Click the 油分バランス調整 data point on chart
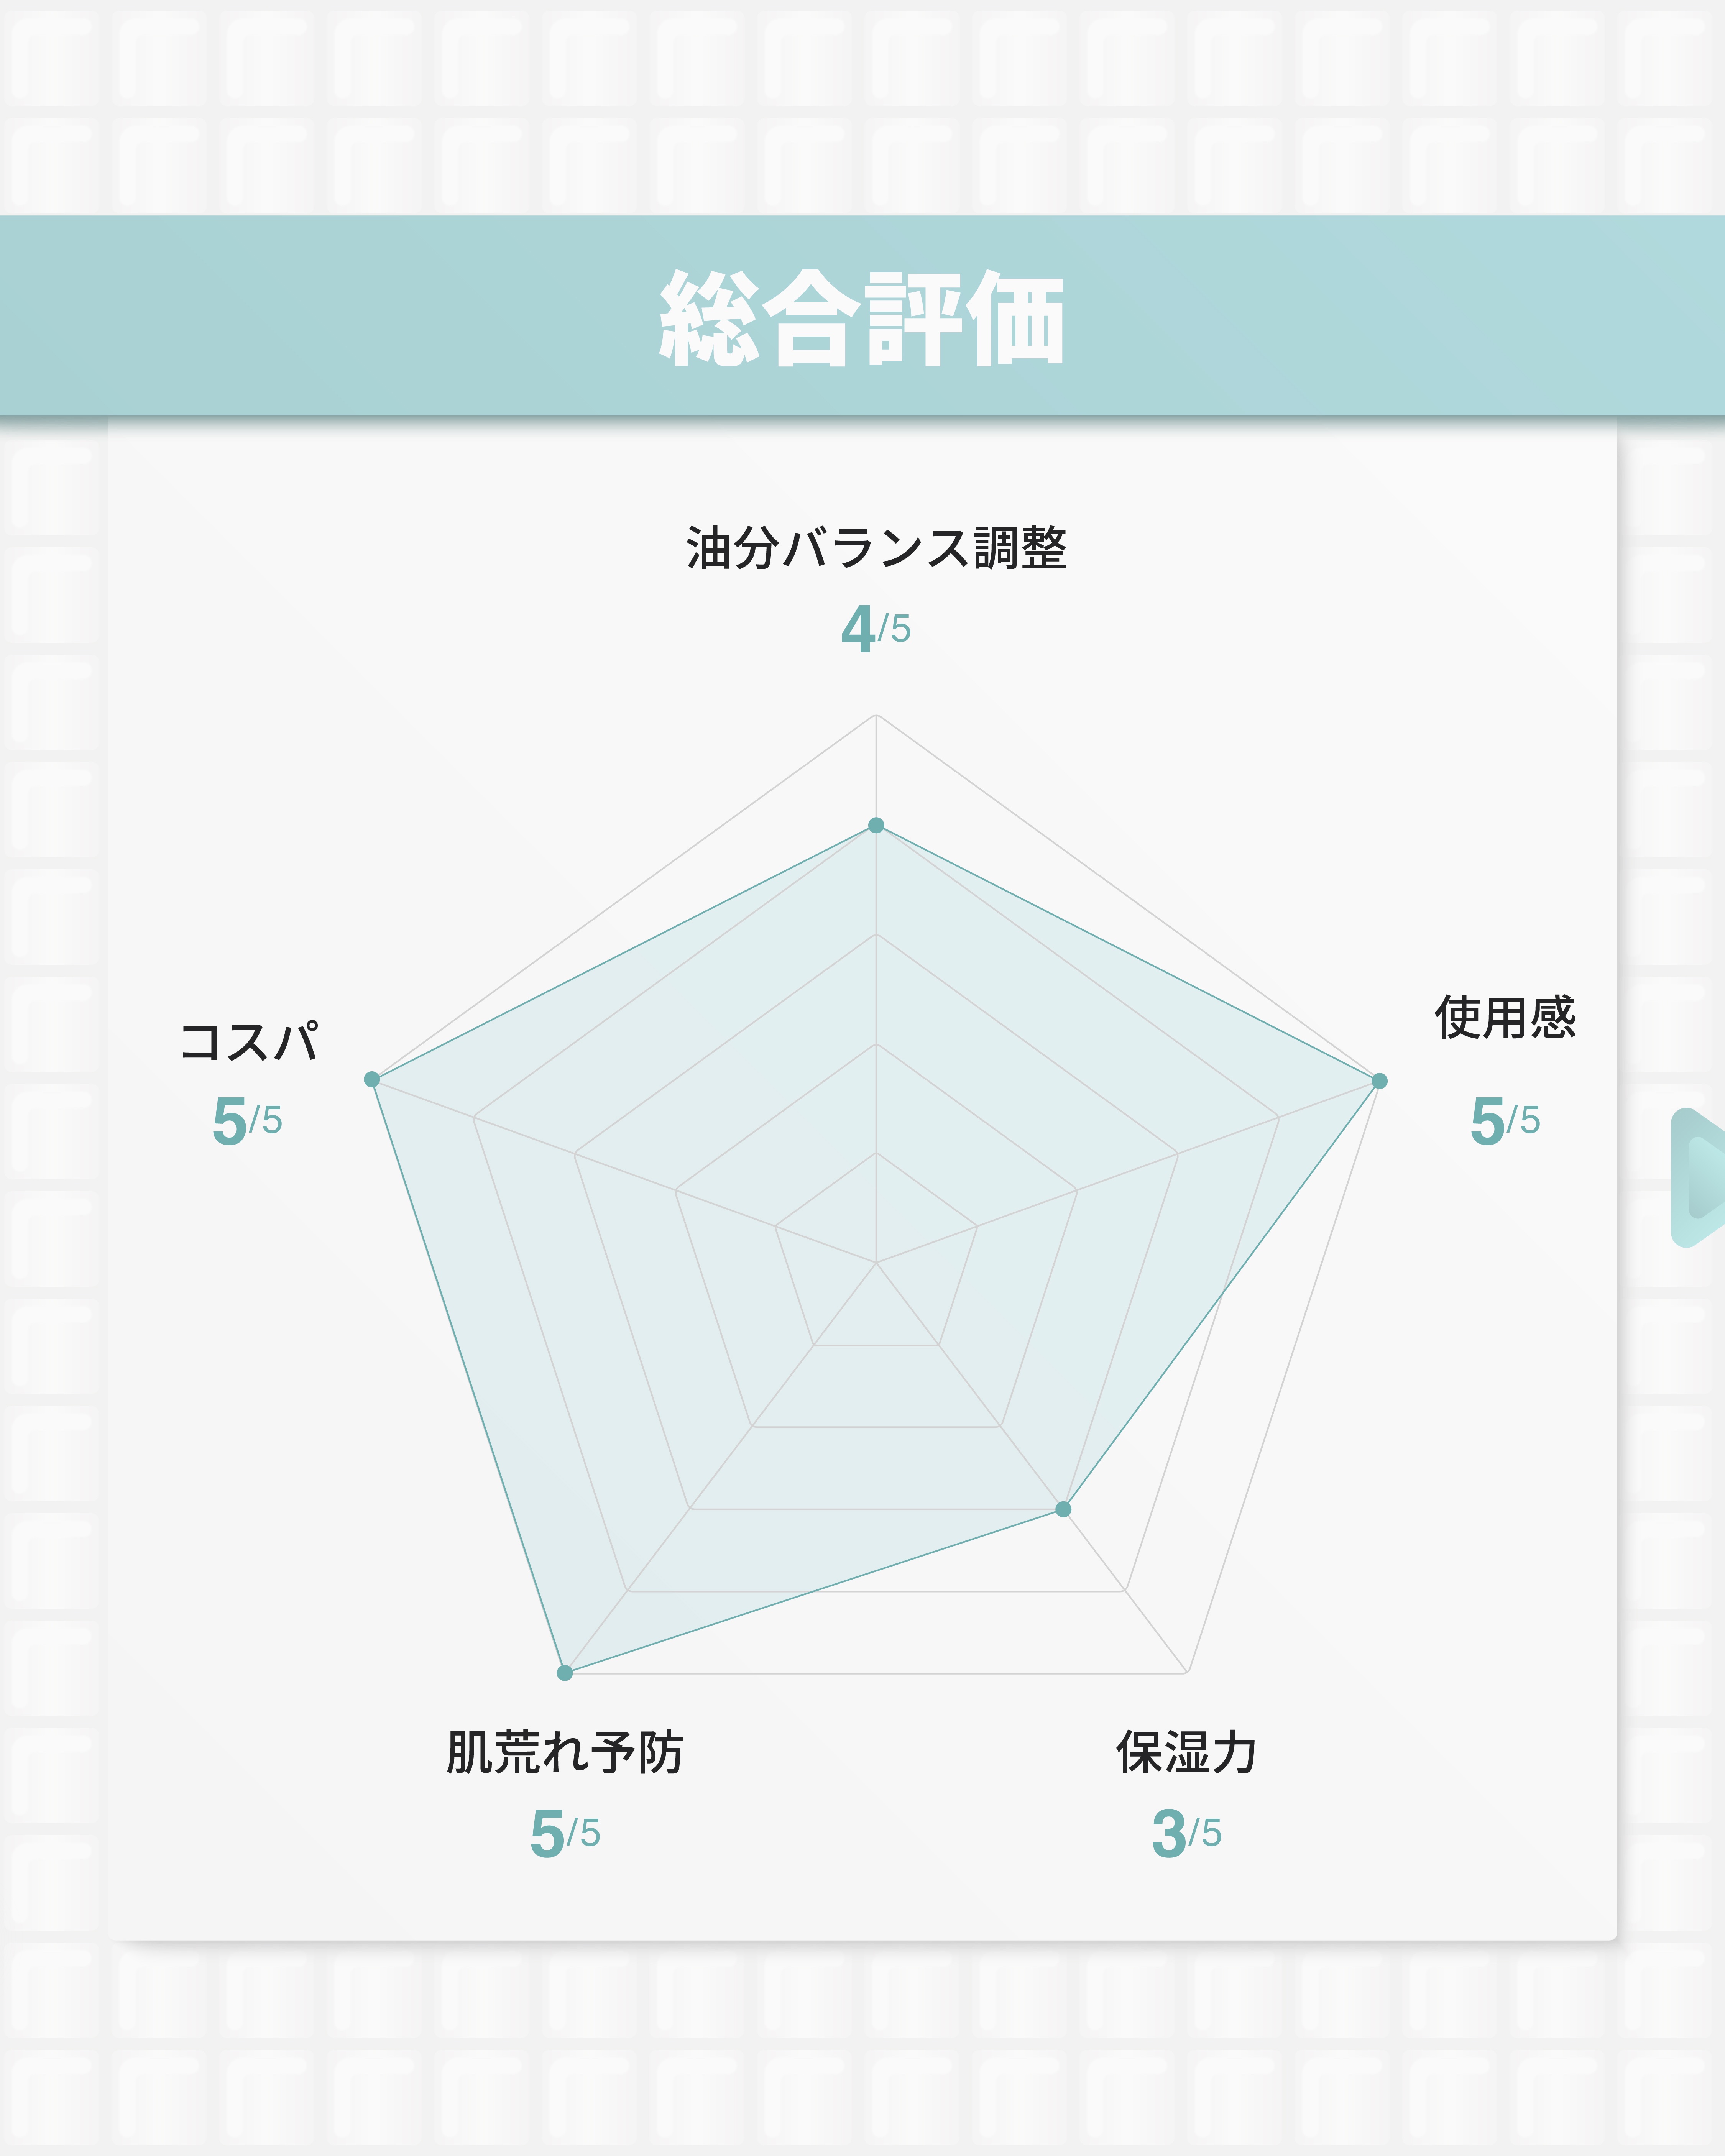This screenshot has height=2156, width=1725. coord(876,825)
